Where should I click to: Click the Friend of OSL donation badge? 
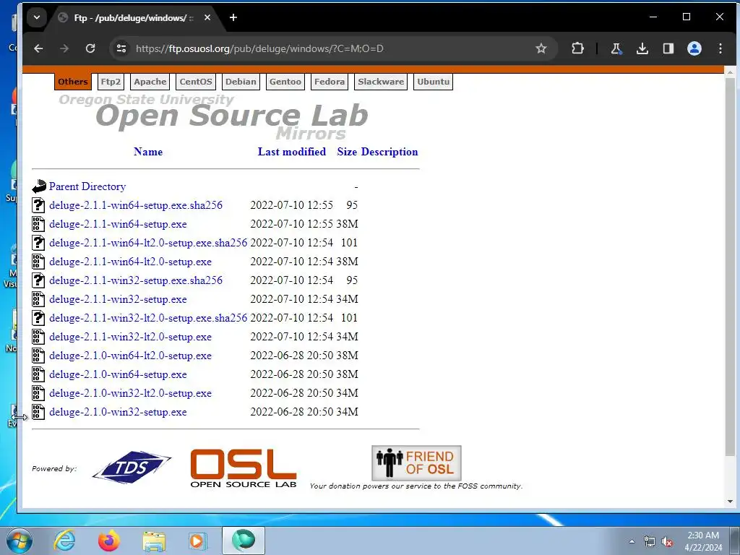416,463
